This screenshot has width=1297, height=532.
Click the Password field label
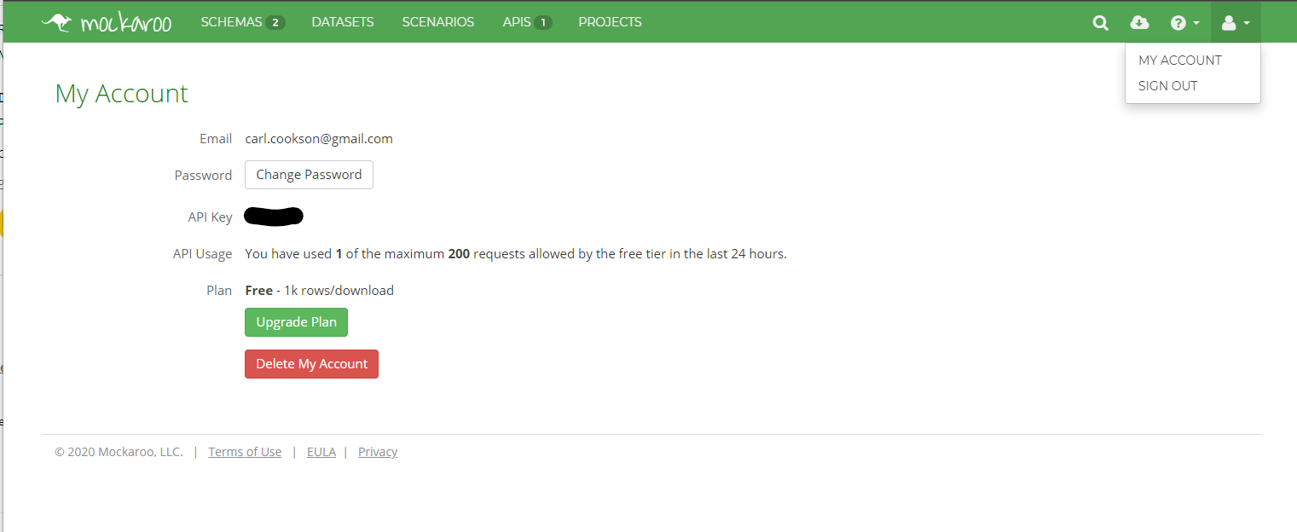203,175
